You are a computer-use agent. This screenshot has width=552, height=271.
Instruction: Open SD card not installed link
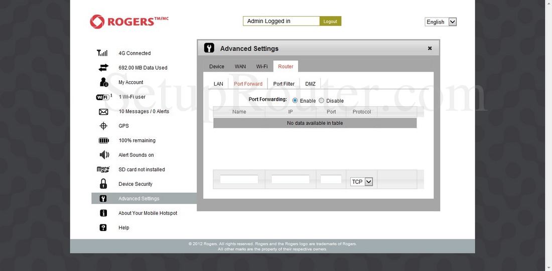coord(142,169)
